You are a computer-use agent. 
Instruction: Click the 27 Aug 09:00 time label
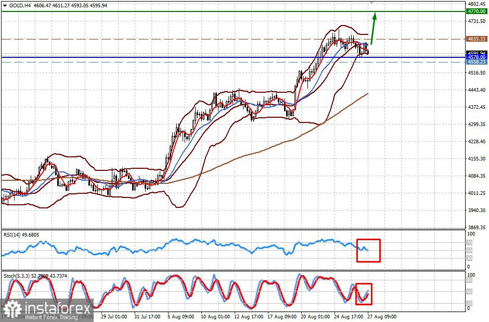pyautogui.click(x=382, y=317)
